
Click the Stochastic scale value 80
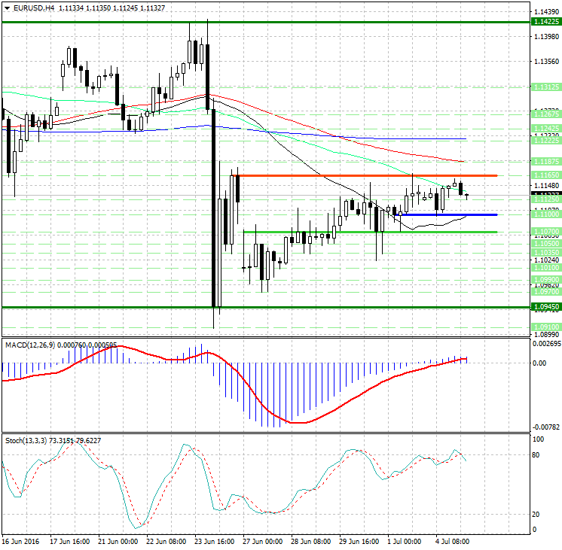538,454
